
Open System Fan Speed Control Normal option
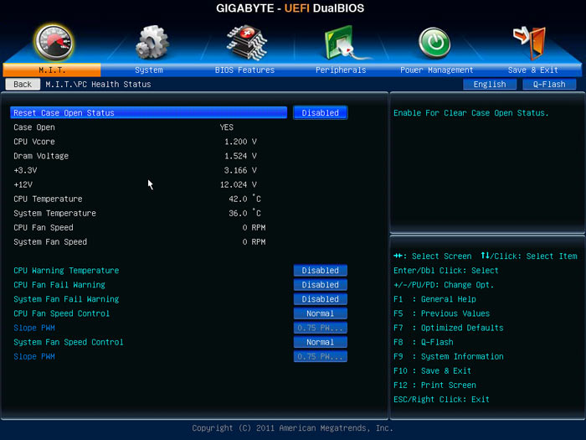pos(321,342)
